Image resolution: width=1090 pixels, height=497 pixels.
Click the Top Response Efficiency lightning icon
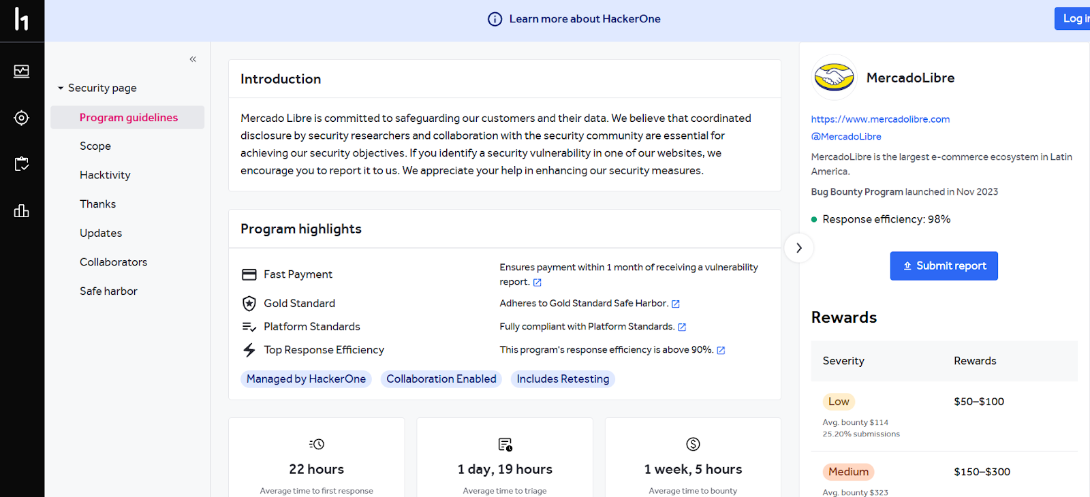click(x=249, y=350)
